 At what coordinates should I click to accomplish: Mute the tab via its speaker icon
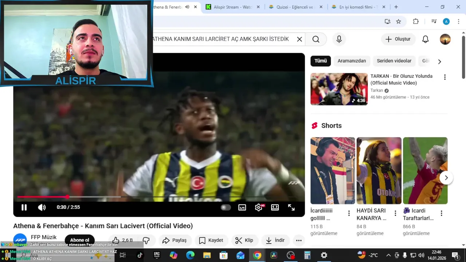pyautogui.click(x=187, y=7)
